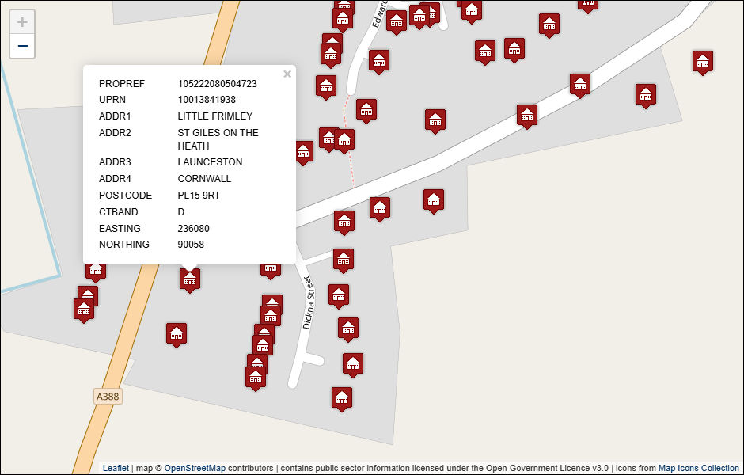Screen dimensions: 744x475
Task: Click the A388 road label
Action: pos(108,396)
